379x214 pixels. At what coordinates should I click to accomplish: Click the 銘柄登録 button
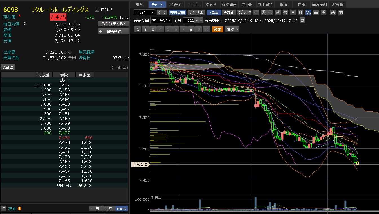point(114,31)
